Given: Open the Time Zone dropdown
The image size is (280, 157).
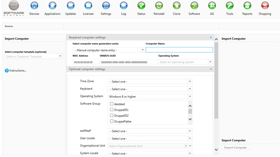Looking at the screenshot, I should tap(190, 81).
